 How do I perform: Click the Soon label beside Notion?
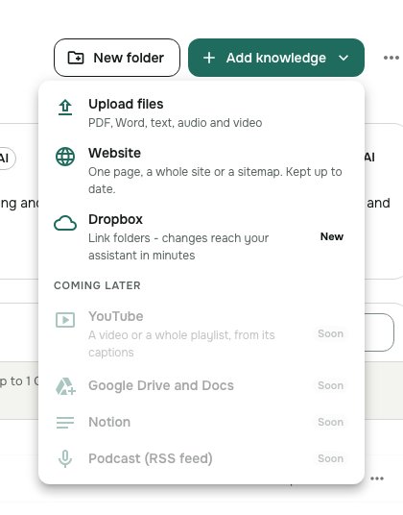330,422
